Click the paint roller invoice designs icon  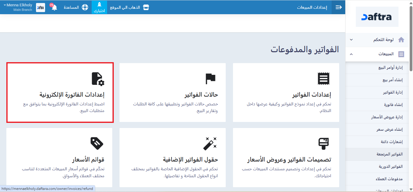[x=323, y=144]
